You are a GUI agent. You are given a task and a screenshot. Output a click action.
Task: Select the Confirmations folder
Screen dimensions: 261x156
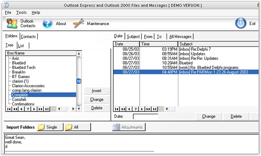[x=23, y=104]
